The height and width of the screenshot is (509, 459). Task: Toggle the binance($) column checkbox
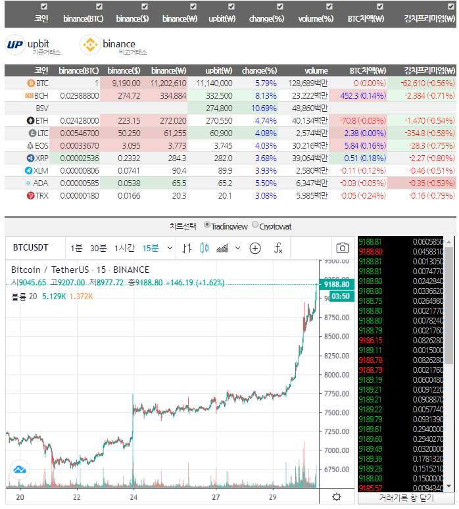[145, 7]
